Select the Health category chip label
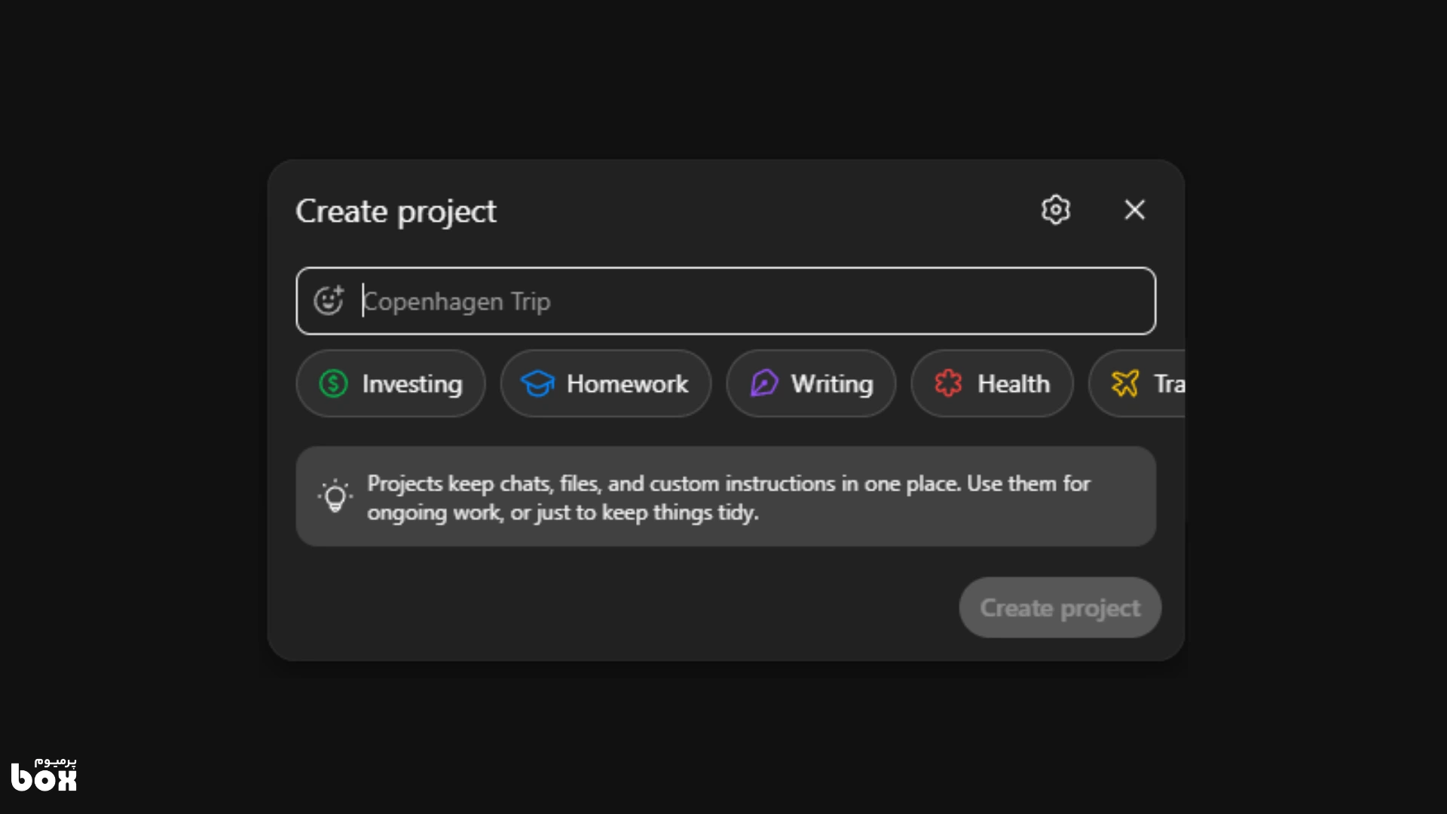The width and height of the screenshot is (1447, 814). pos(1013,384)
